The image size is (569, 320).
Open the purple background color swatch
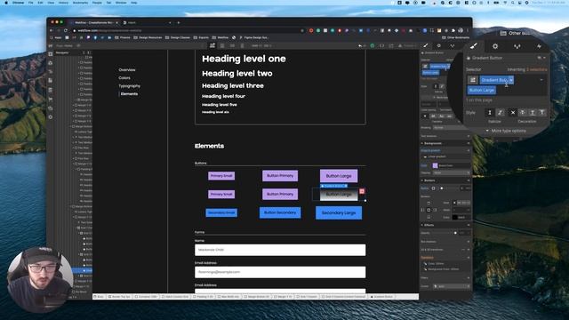point(435,166)
